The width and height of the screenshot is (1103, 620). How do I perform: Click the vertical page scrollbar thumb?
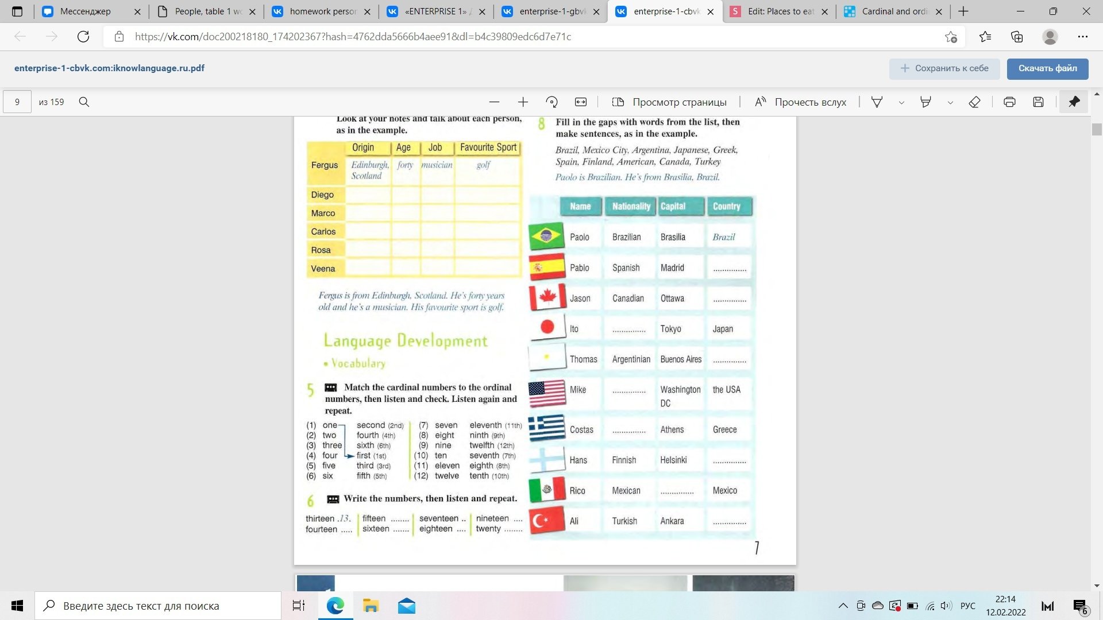coord(1097,130)
